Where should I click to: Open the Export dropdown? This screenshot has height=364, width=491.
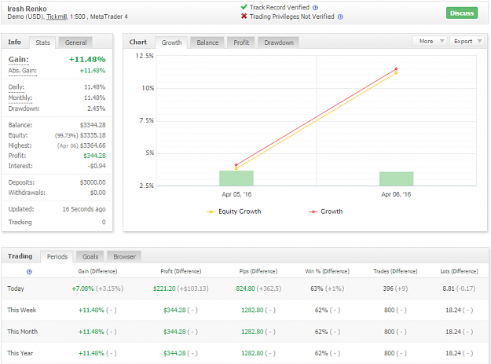(x=467, y=42)
